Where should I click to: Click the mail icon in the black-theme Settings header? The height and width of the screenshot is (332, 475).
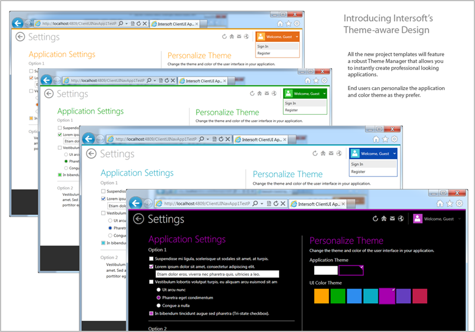coord(392,219)
